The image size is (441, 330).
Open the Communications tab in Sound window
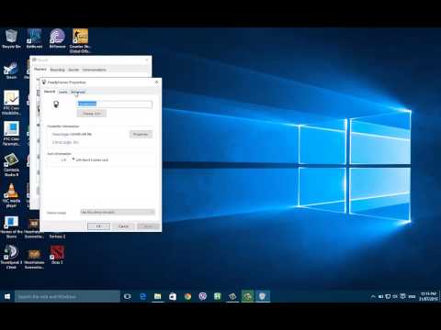tap(94, 70)
